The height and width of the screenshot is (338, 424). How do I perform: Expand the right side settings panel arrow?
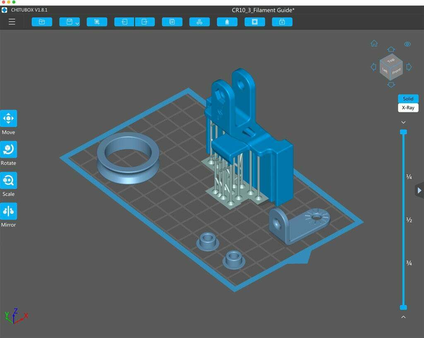point(419,190)
